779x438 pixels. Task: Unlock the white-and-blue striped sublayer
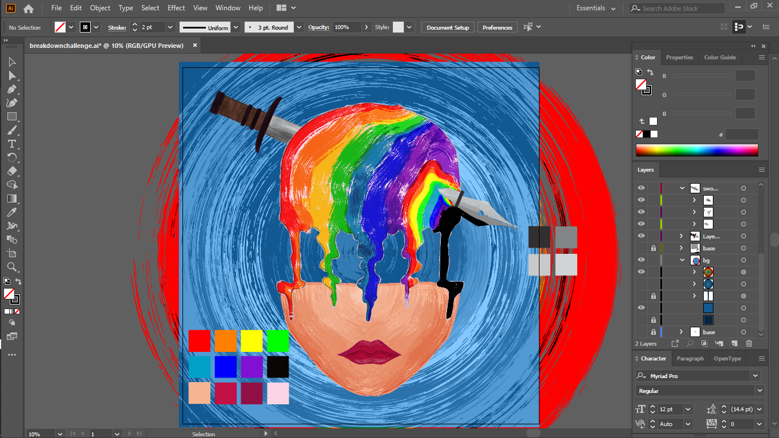pyautogui.click(x=653, y=296)
